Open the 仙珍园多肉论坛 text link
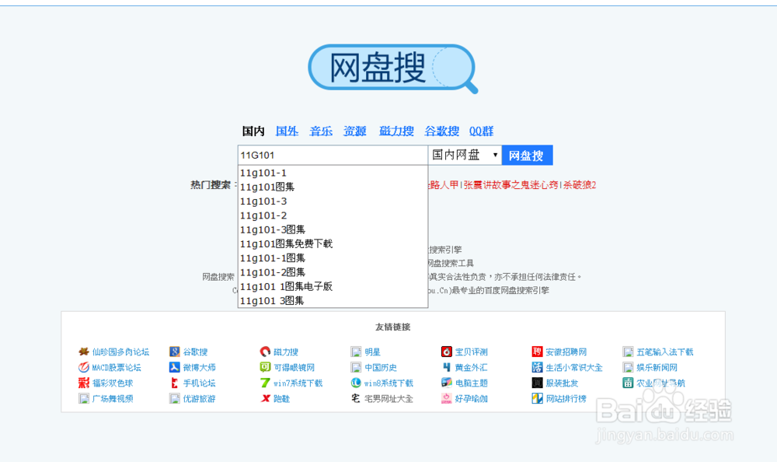777x462 pixels. (120, 352)
